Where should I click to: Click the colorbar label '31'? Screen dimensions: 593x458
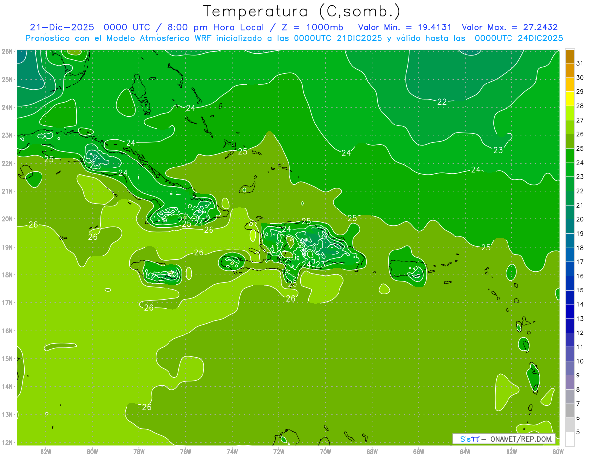[x=580, y=64]
